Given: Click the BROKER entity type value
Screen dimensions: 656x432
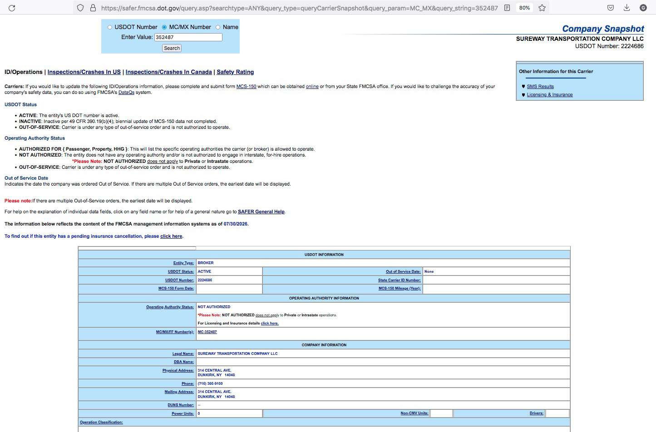Looking at the screenshot, I should coord(206,263).
